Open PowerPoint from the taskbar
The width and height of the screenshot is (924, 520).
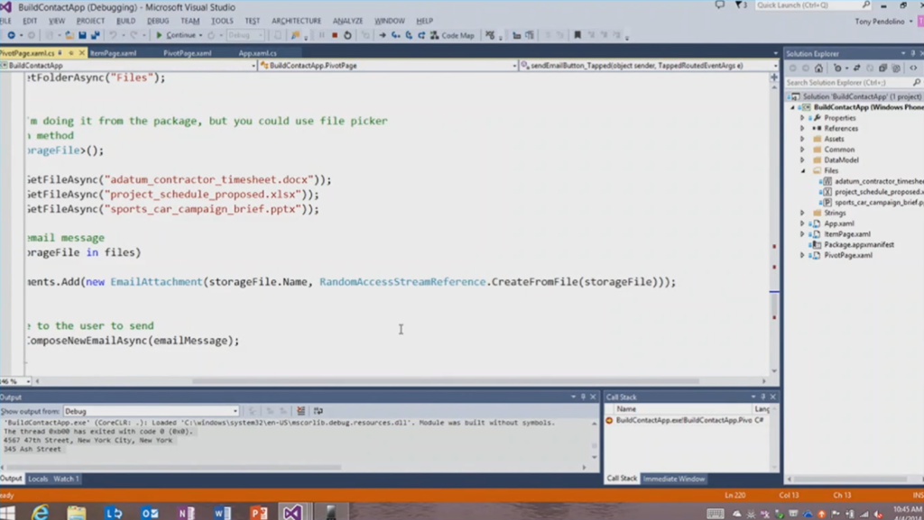(x=259, y=513)
